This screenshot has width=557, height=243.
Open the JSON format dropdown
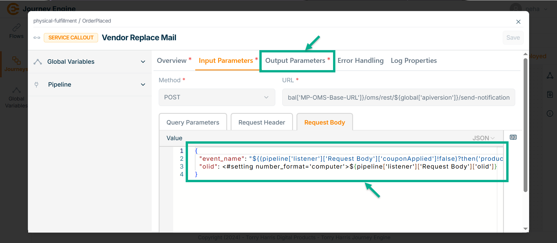pos(483,138)
